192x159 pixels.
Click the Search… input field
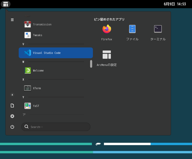point(56,127)
